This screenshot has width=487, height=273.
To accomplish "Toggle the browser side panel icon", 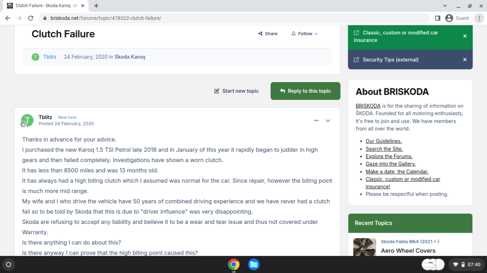I will point(438,18).
